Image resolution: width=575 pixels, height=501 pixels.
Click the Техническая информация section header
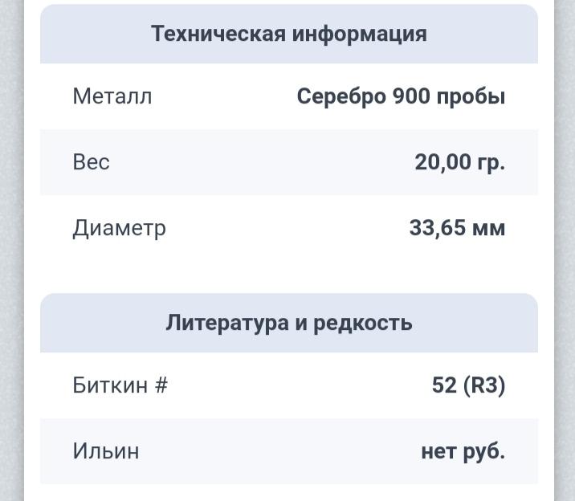289,34
